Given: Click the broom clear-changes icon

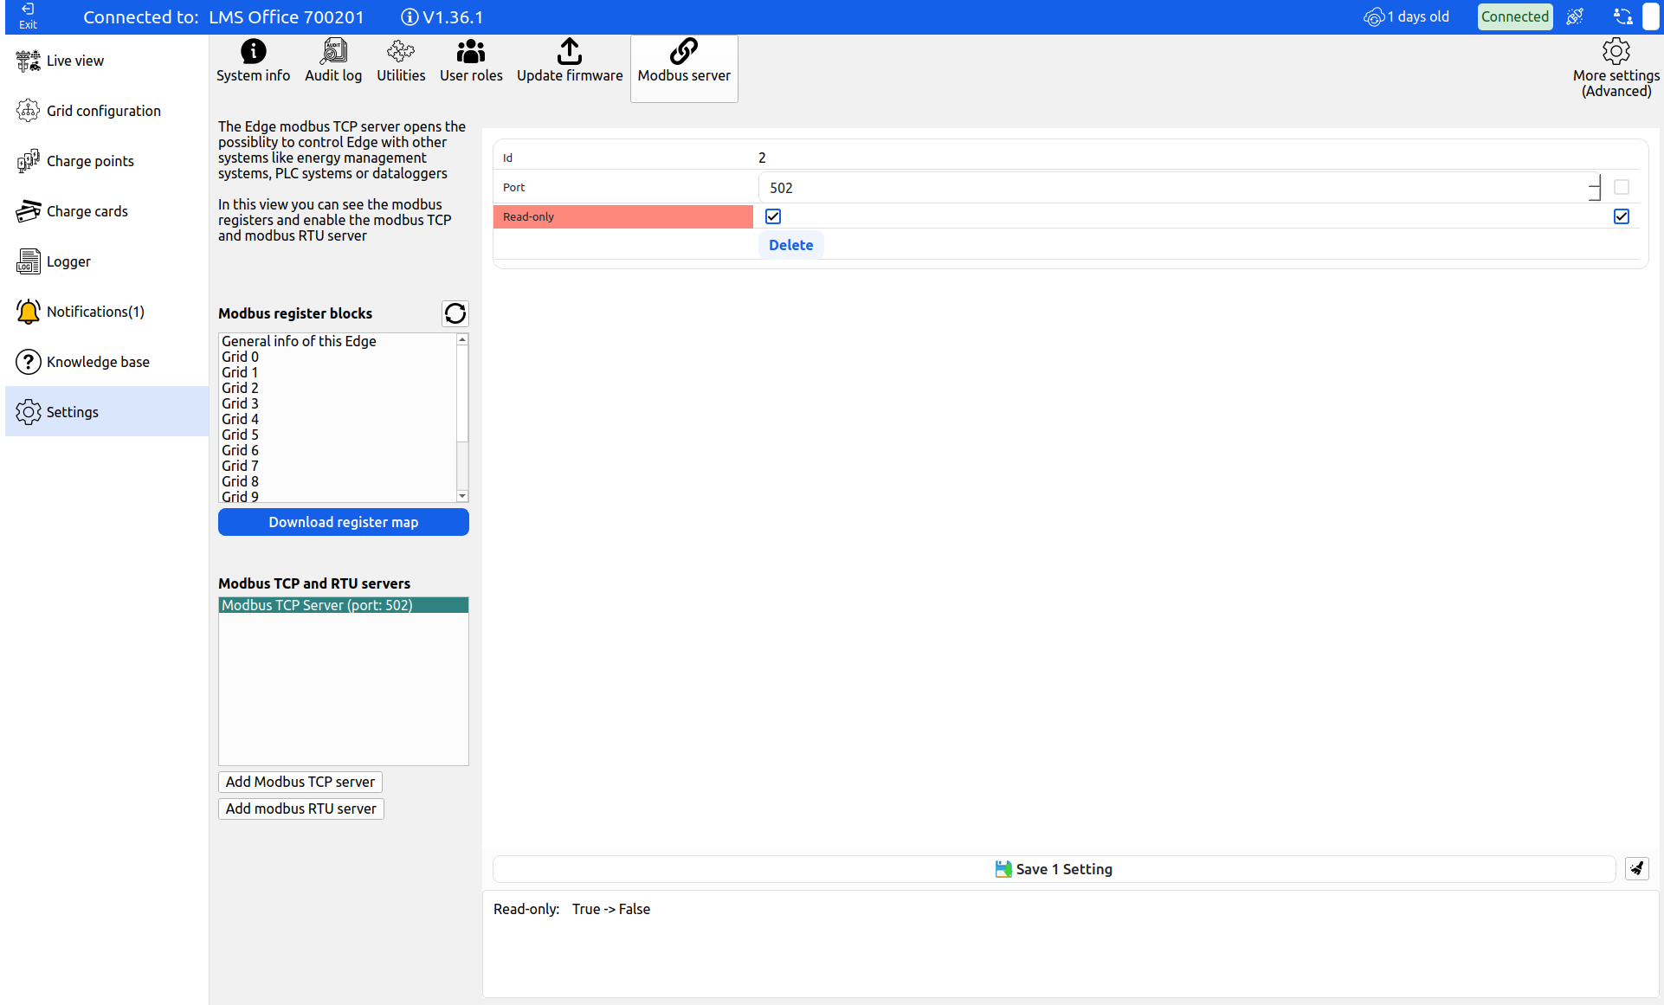Looking at the screenshot, I should click(x=1637, y=869).
